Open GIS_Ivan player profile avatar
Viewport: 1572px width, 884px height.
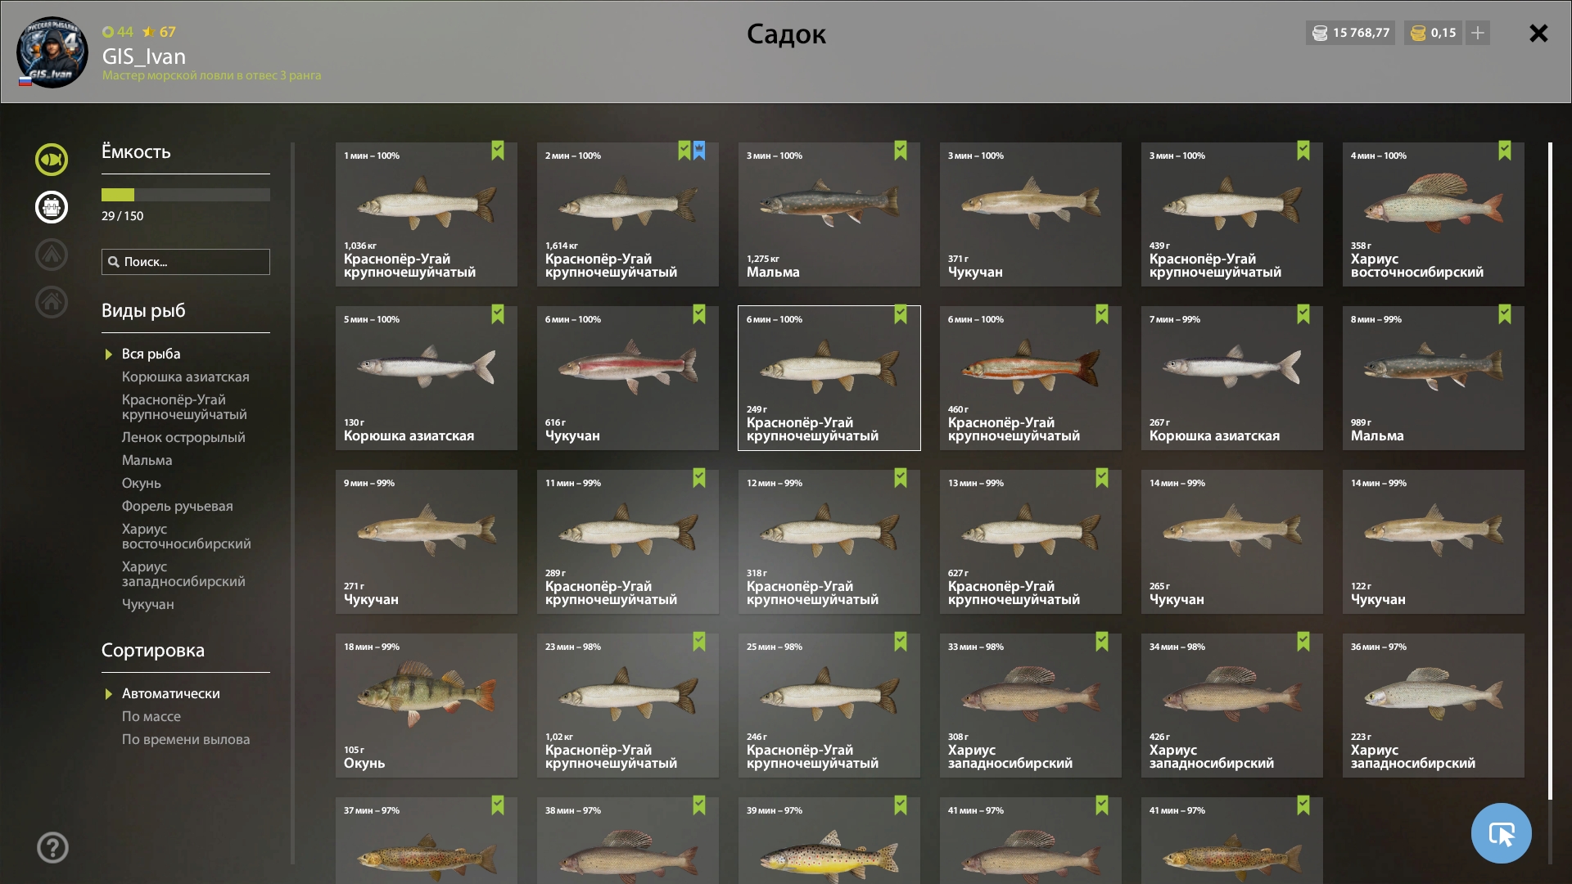(x=52, y=52)
